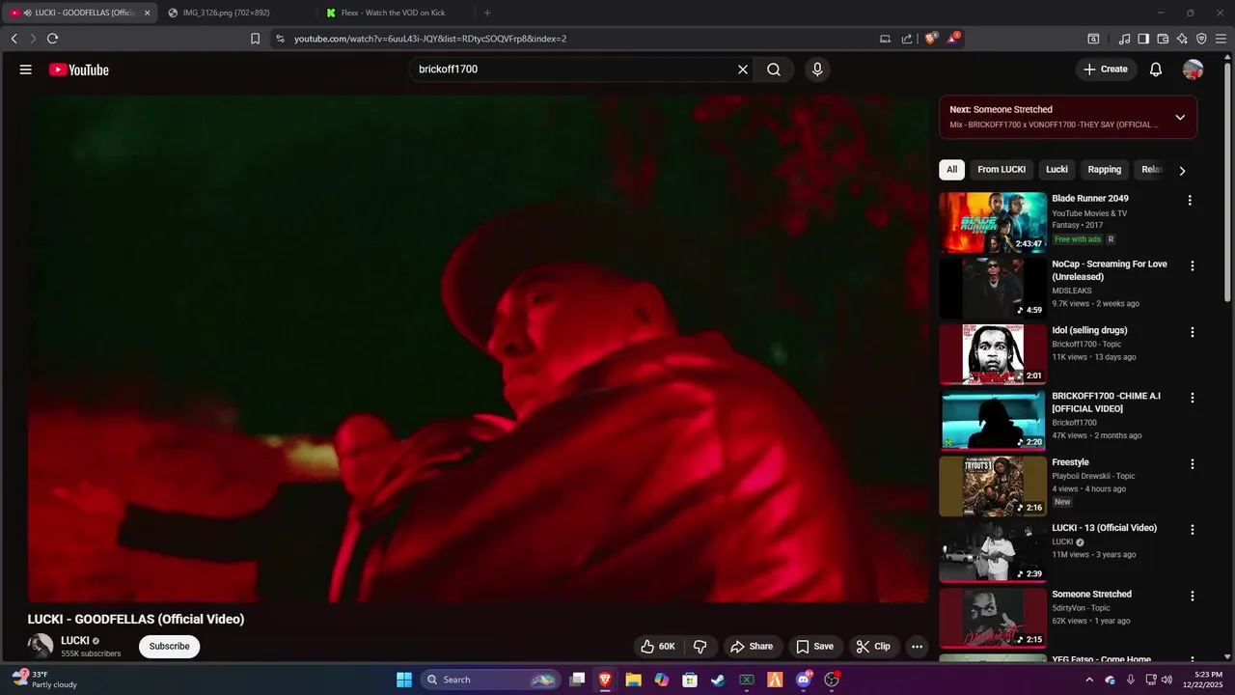Save the video to a playlist
This screenshot has width=1235, height=695.
814,647
